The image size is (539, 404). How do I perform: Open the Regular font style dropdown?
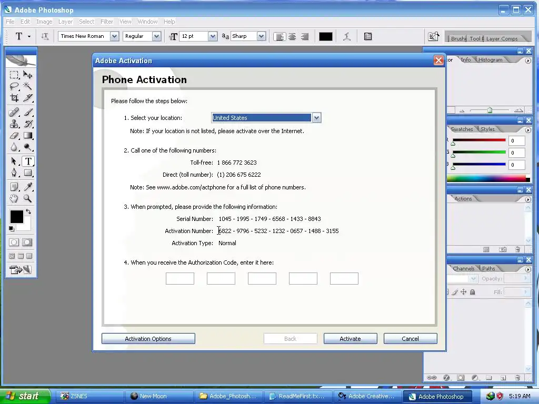(x=157, y=36)
